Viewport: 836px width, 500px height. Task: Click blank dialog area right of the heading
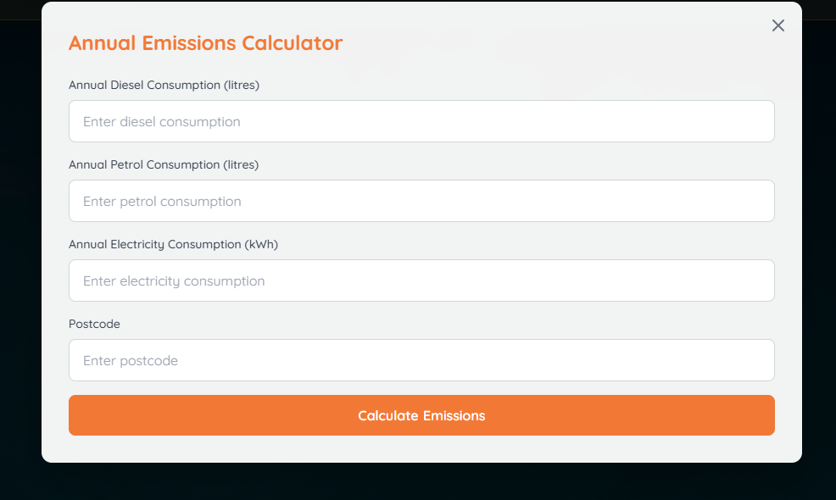coord(551,43)
